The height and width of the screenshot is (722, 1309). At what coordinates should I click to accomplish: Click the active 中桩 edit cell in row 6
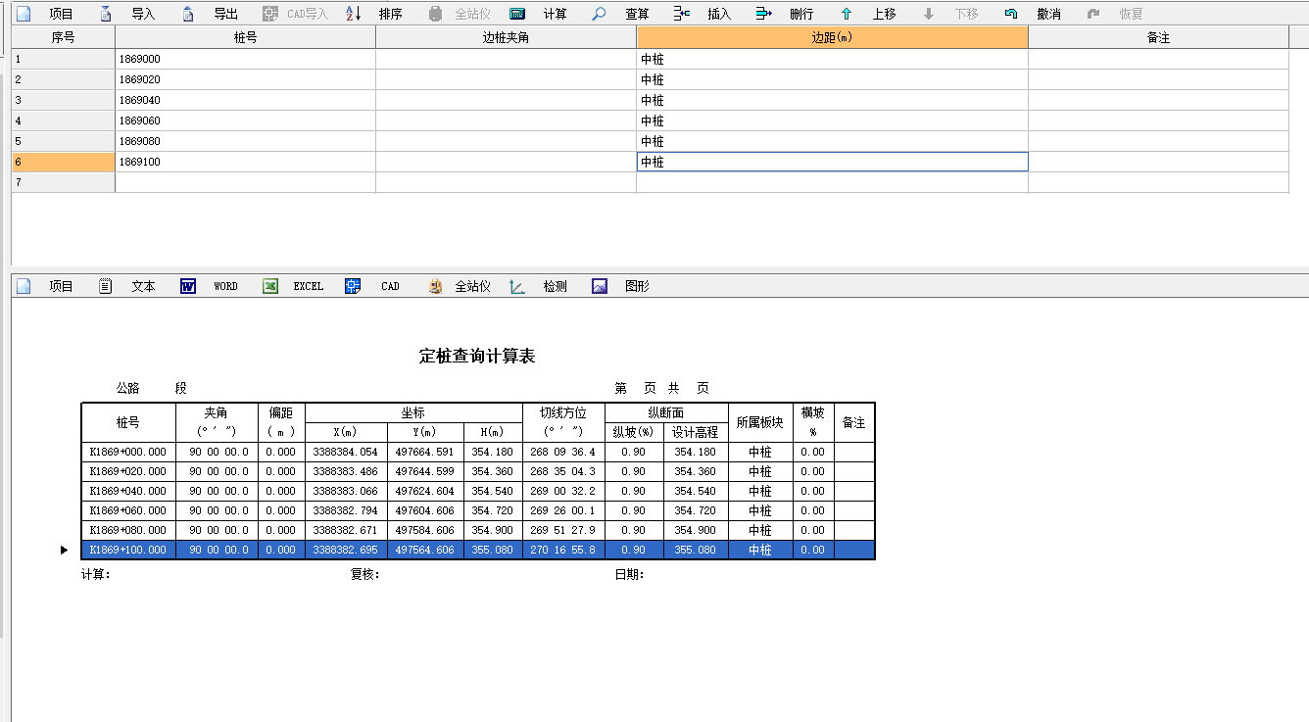[832, 162]
